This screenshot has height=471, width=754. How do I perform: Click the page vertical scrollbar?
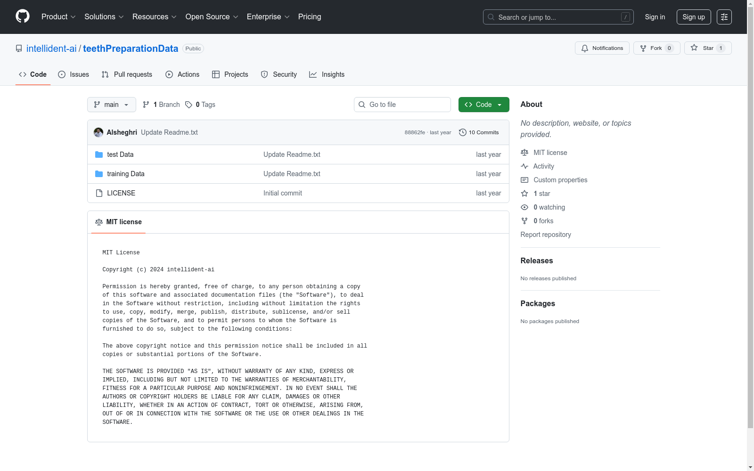pyautogui.click(x=750, y=217)
